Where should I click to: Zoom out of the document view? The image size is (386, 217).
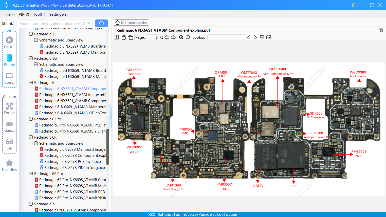tap(188, 37)
